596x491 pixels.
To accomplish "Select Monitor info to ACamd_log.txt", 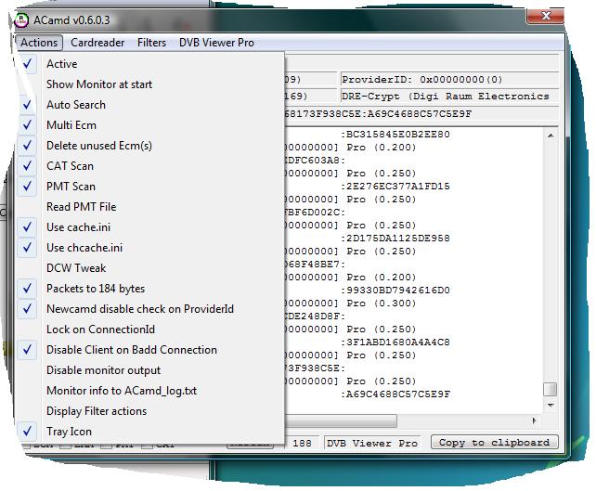I will click(122, 391).
